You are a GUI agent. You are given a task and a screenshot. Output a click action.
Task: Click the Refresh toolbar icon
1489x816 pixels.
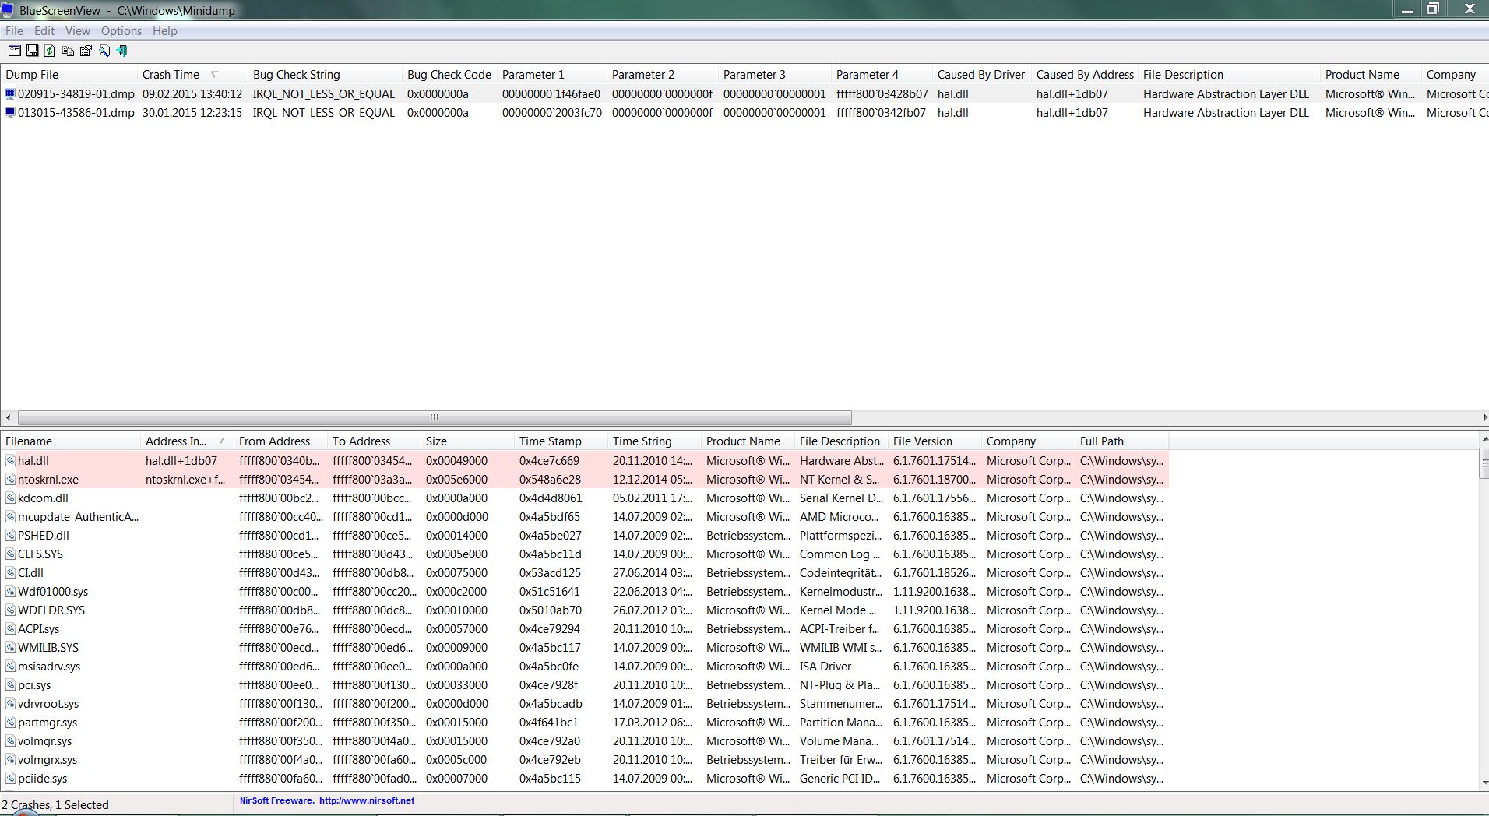(50, 51)
